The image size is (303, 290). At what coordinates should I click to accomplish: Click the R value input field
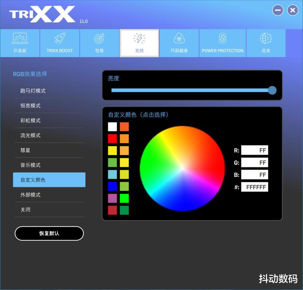click(x=254, y=150)
